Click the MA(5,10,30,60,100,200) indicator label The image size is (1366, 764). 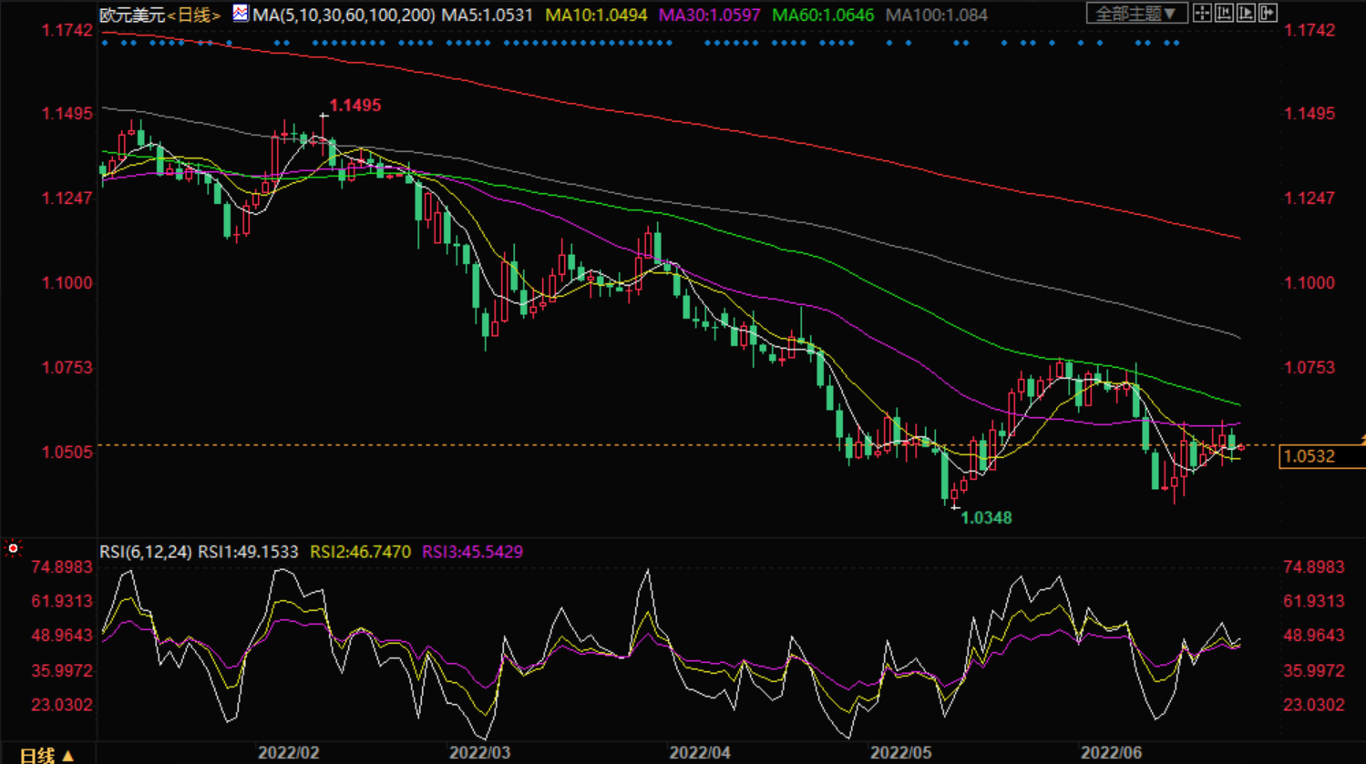click(x=344, y=15)
